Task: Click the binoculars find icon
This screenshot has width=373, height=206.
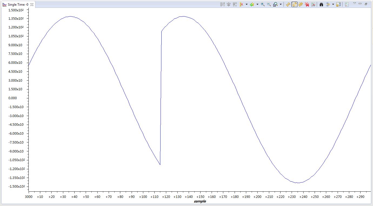Action: 321,4
